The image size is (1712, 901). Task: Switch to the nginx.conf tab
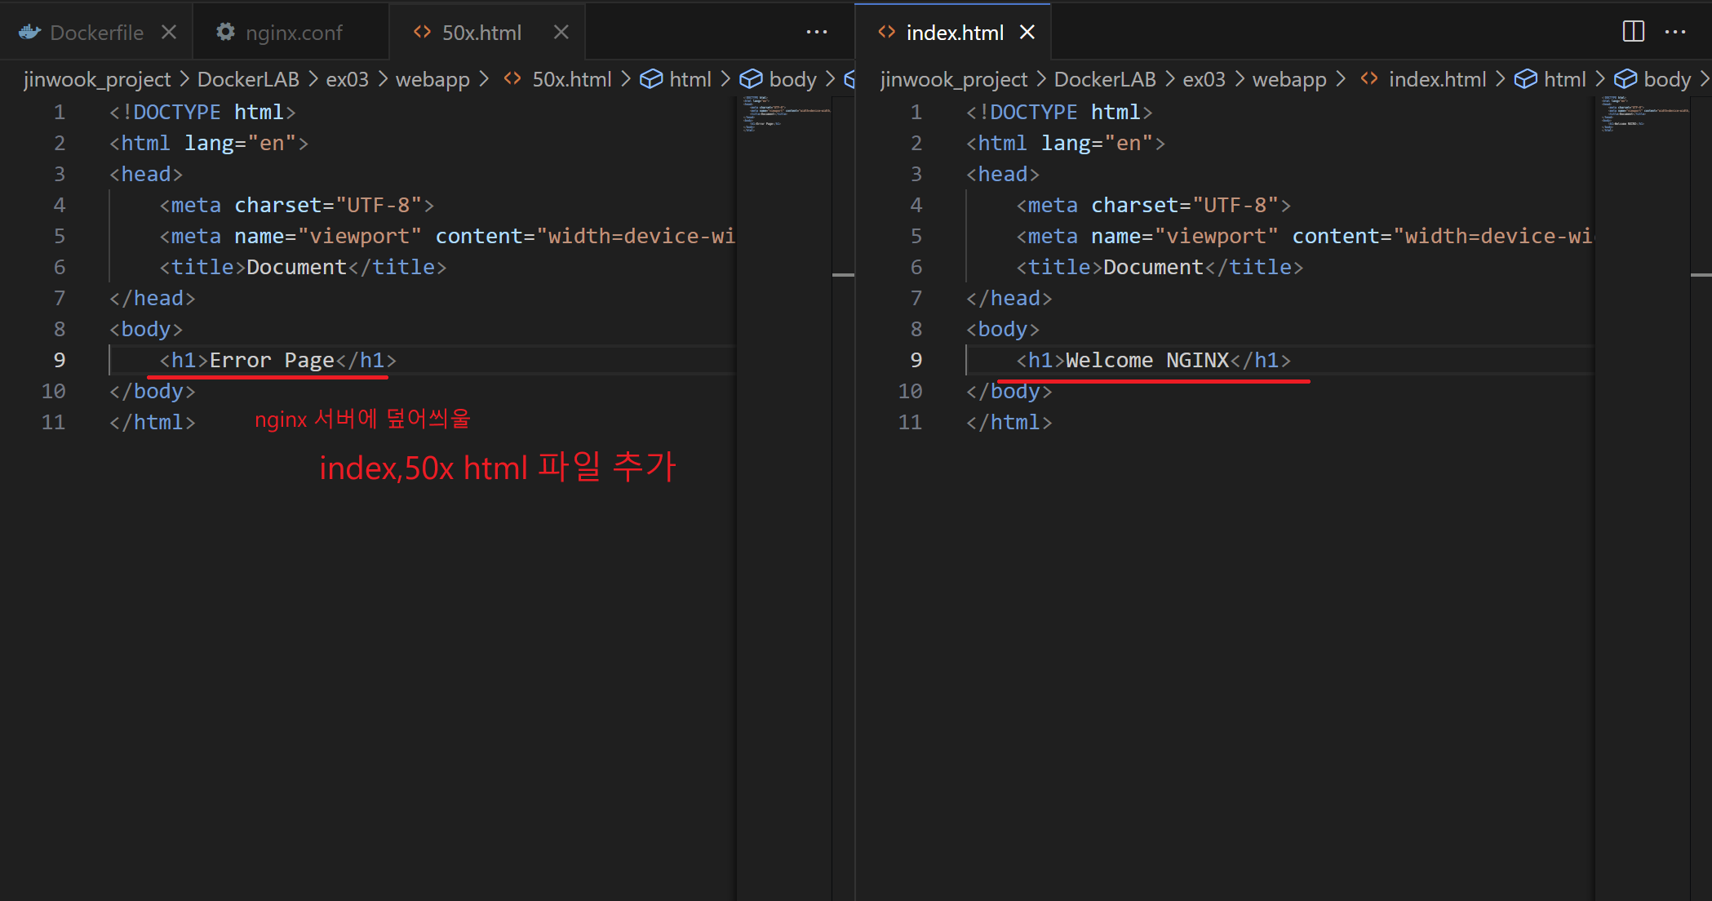(x=294, y=33)
